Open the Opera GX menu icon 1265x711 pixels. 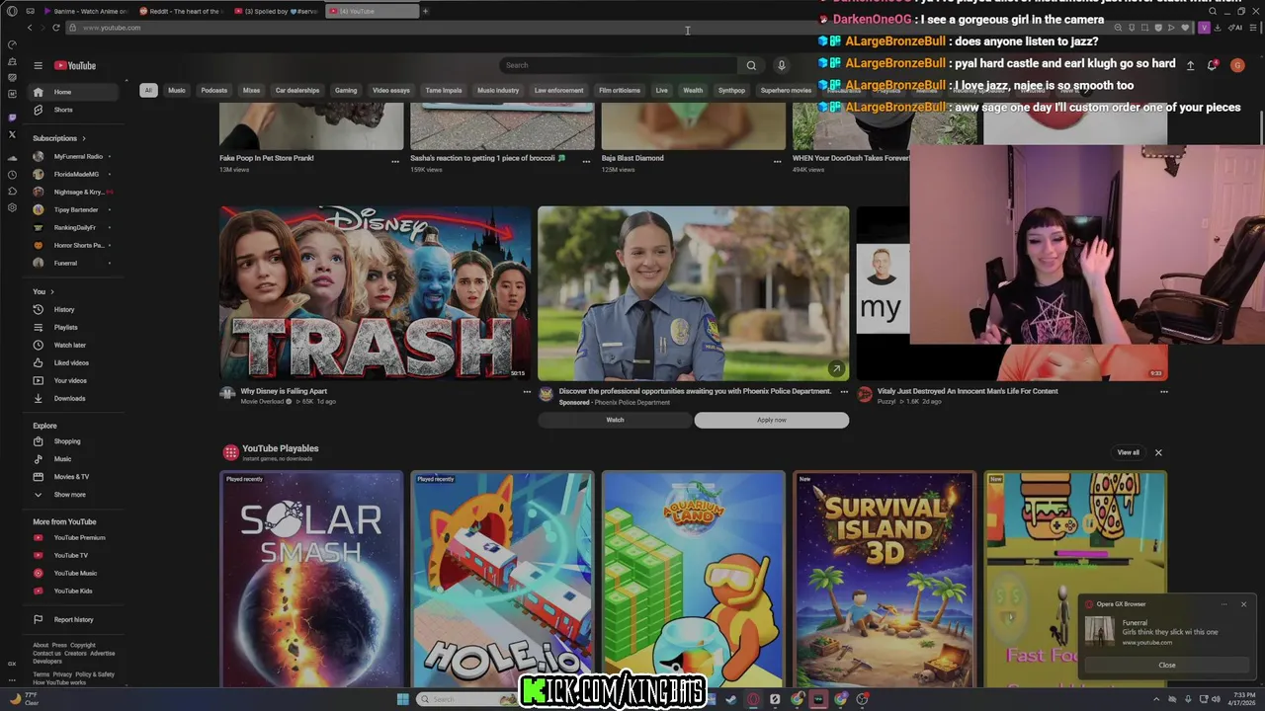coord(12,11)
